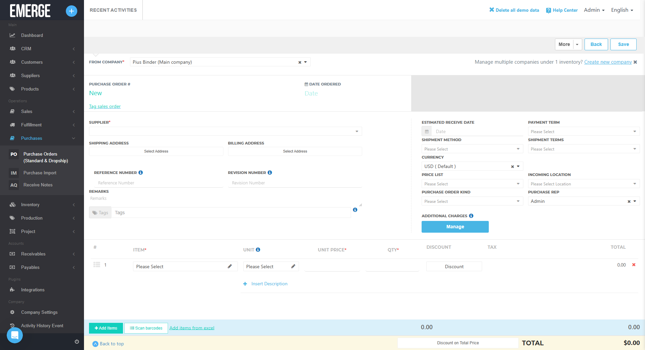
Task: Expand the More button dropdown arrow
Action: pos(577,45)
